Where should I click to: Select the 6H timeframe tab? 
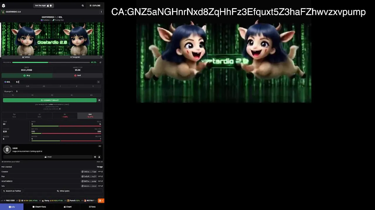pyautogui.click(x=65, y=116)
